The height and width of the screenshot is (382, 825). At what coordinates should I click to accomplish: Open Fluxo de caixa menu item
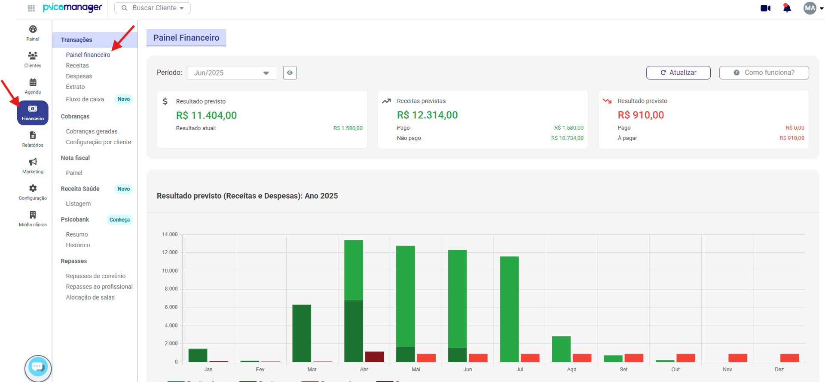(x=85, y=99)
